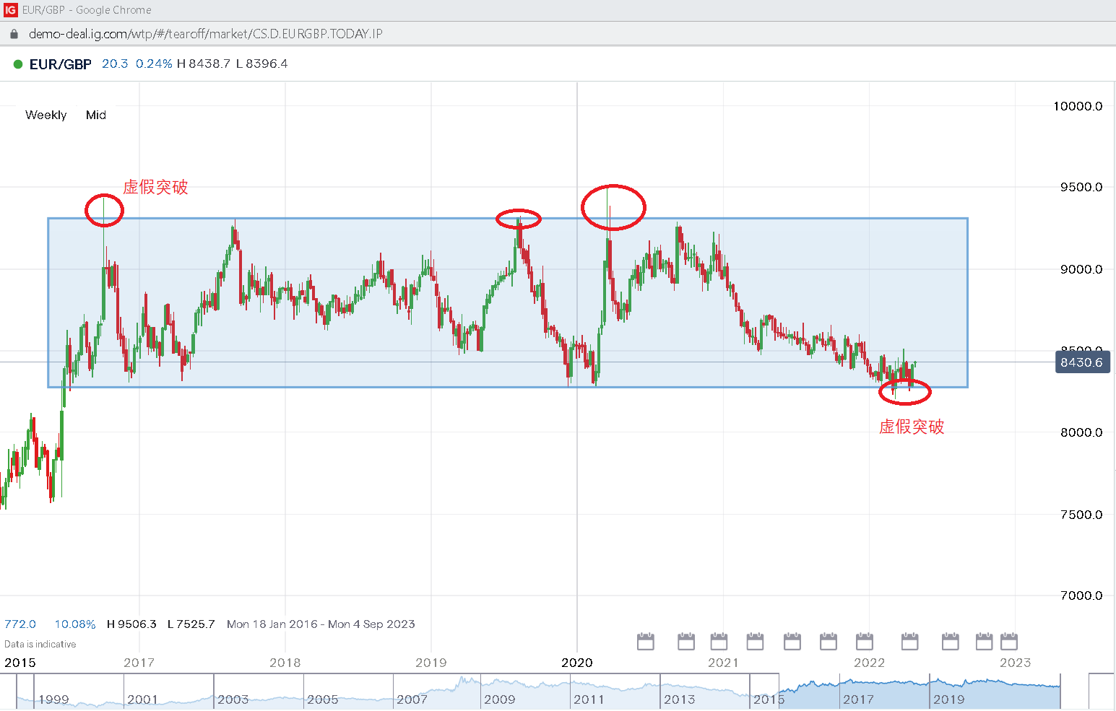The height and width of the screenshot is (711, 1116).
Task: Open the Mid price type dropdown
Action: coord(96,115)
